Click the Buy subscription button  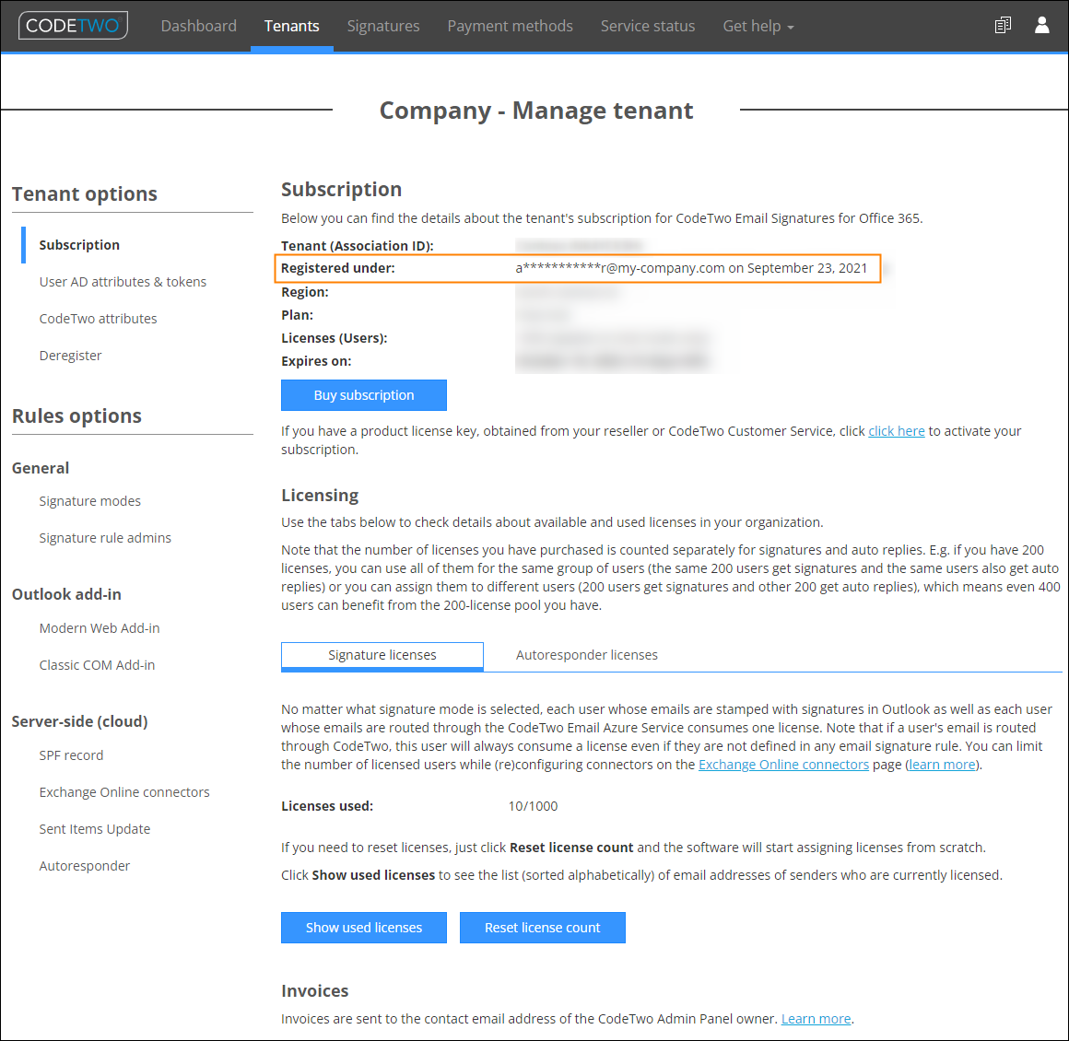[364, 395]
